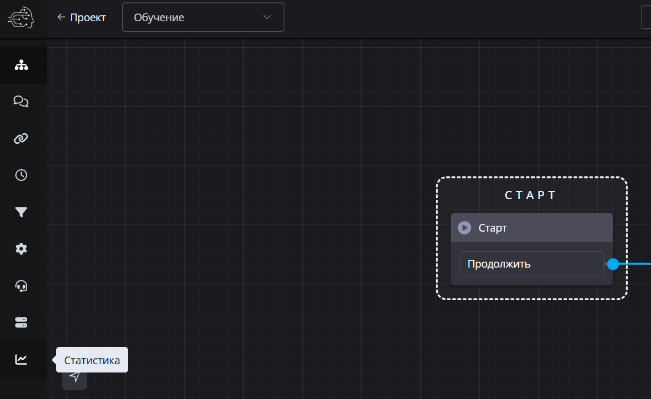Click the brain logo in top-left corner
The height and width of the screenshot is (399, 651).
(x=21, y=18)
